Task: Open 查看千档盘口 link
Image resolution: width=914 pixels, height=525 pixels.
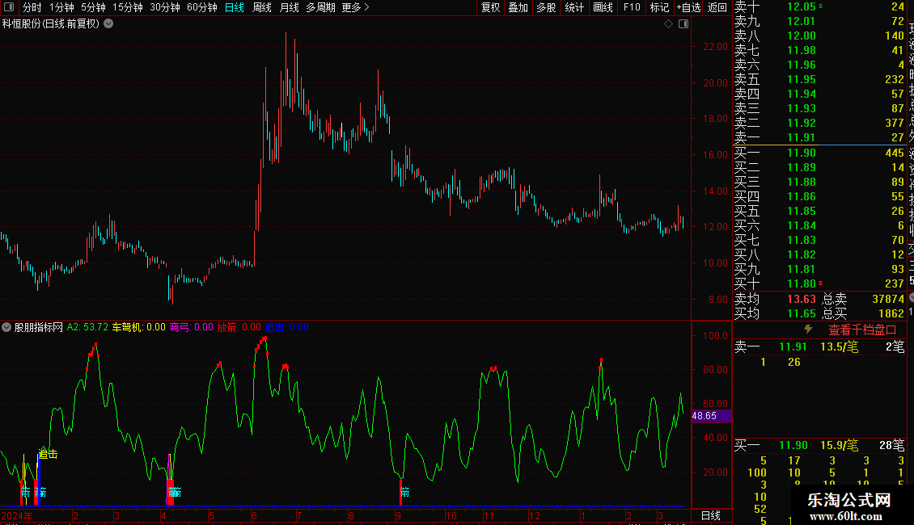Action: pyautogui.click(x=862, y=330)
